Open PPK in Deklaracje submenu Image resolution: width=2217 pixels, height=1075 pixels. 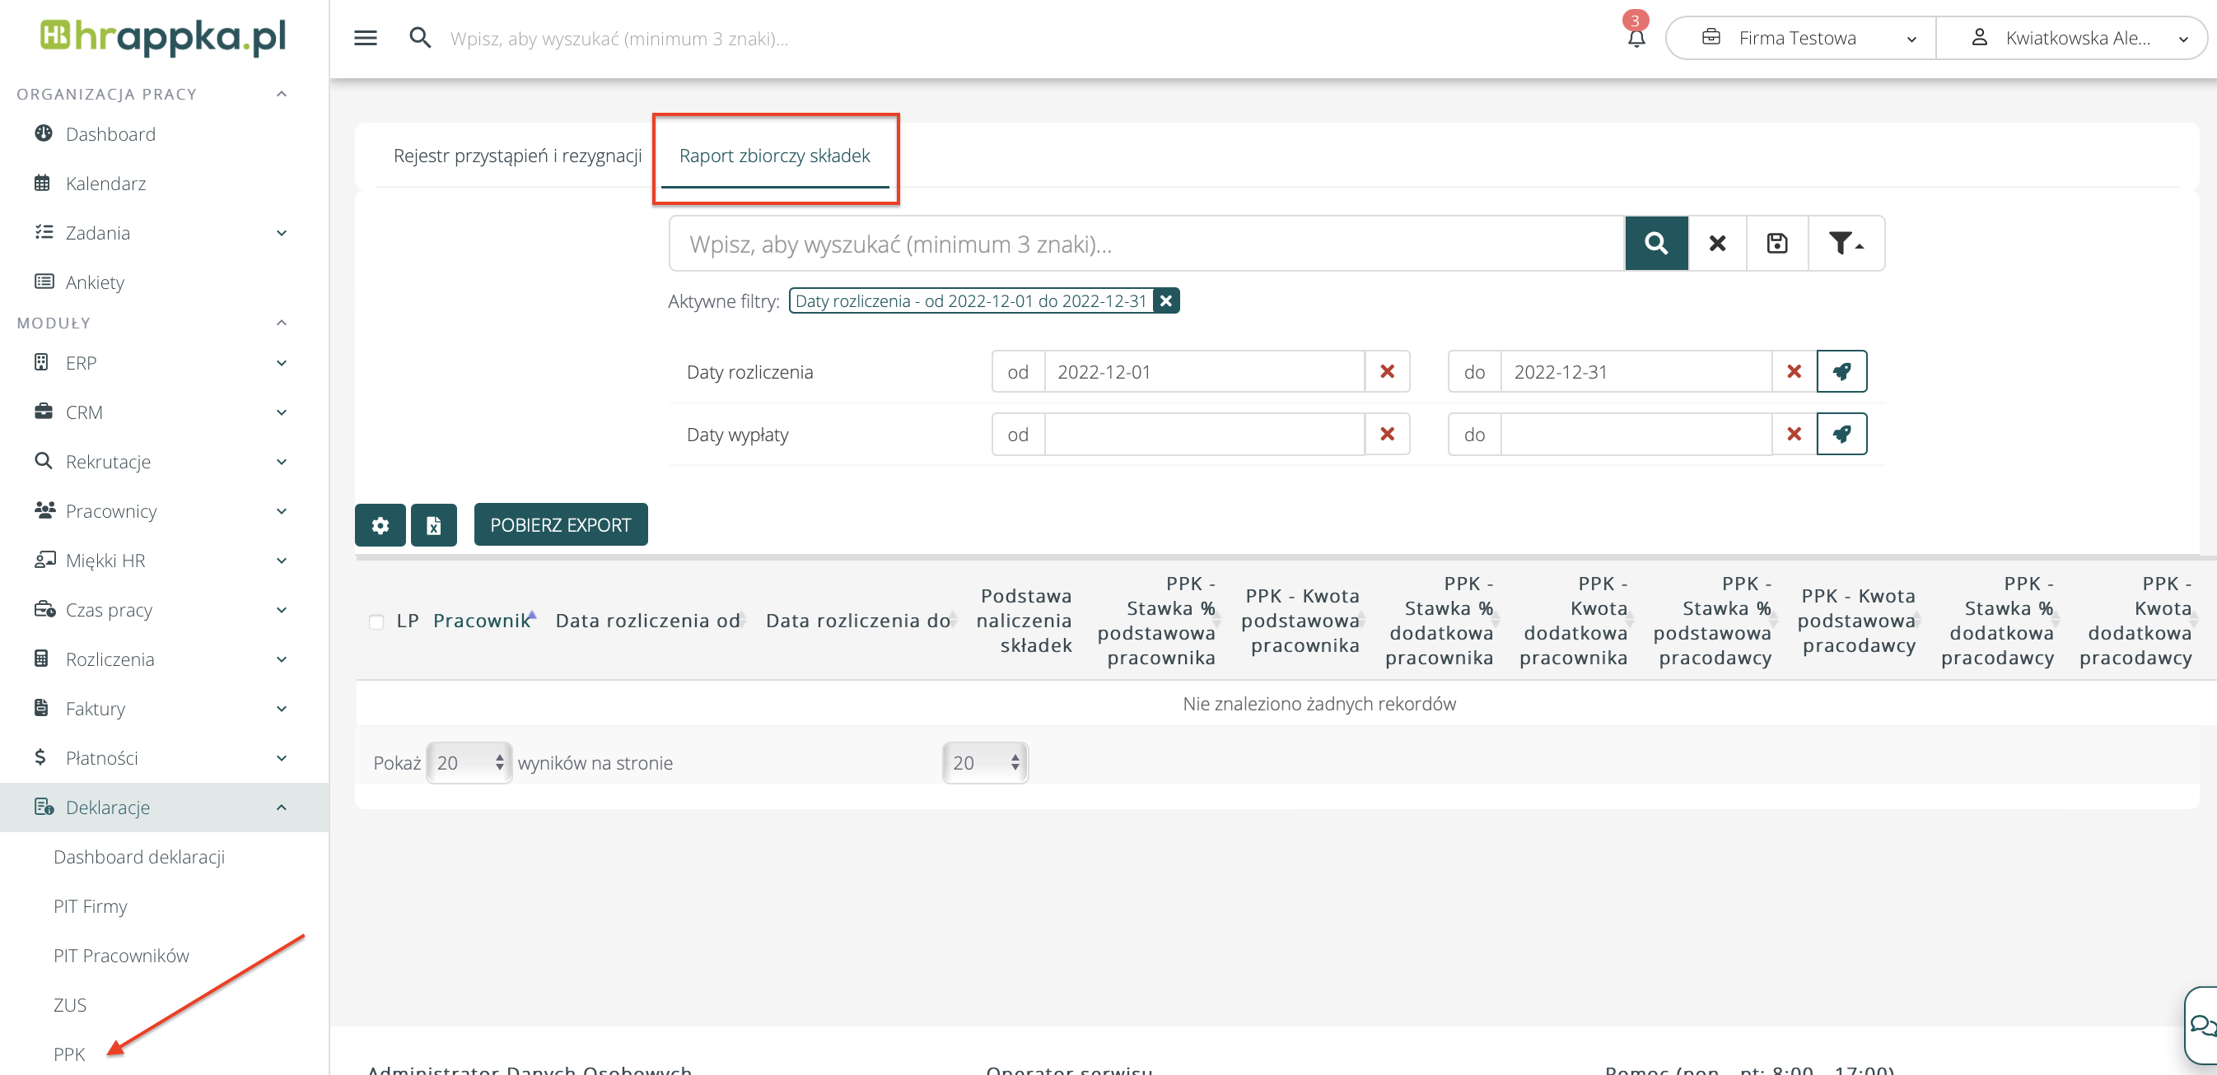pos(69,1054)
